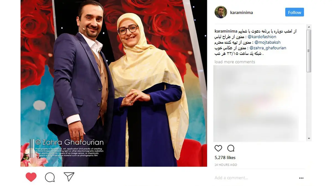Open the 14 hours ago timestamp
This screenshot has height=186, width=332.
226,165
